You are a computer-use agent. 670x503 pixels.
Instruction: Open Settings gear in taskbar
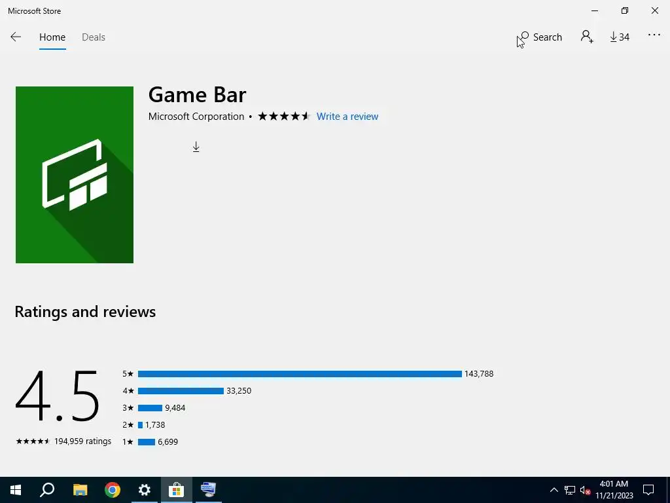point(145,490)
